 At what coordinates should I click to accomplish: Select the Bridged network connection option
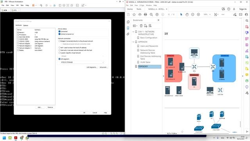[59, 41]
